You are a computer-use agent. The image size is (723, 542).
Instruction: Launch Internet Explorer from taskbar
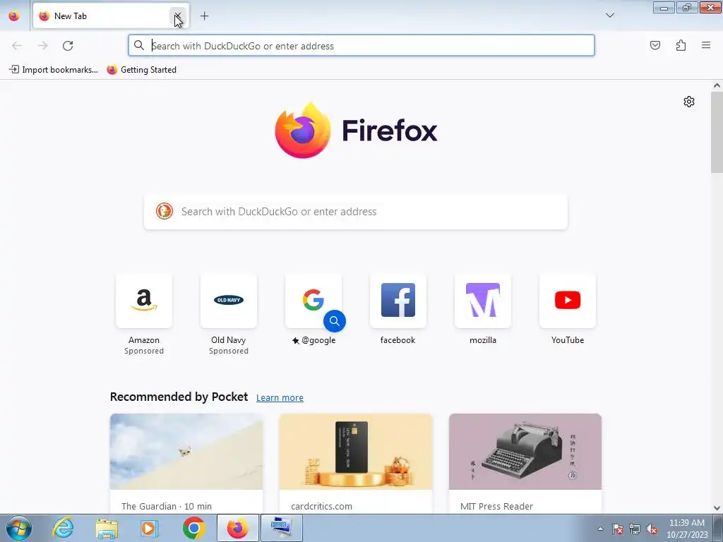(63, 528)
